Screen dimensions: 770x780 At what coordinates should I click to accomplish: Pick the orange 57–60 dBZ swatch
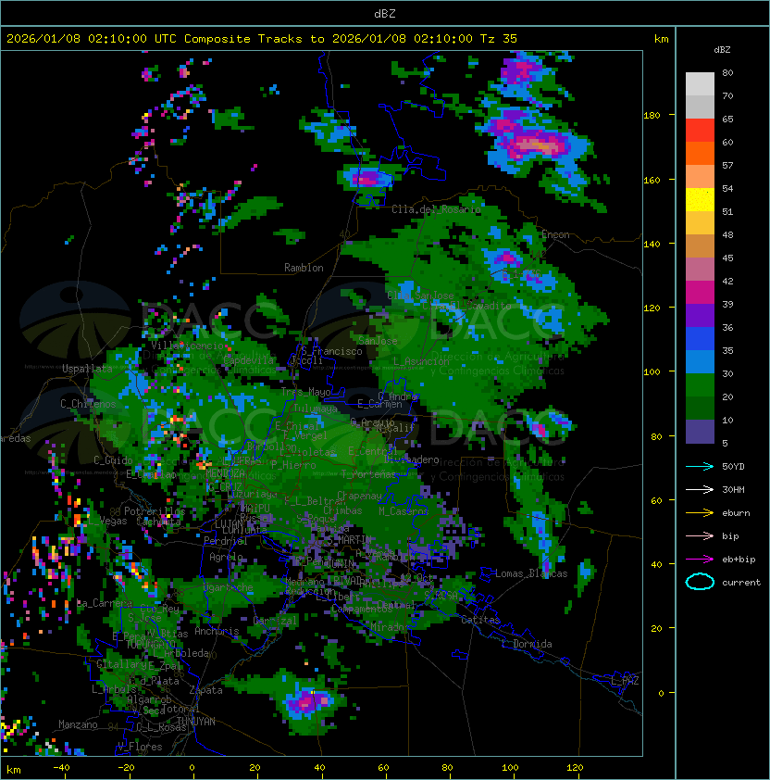tap(700, 153)
